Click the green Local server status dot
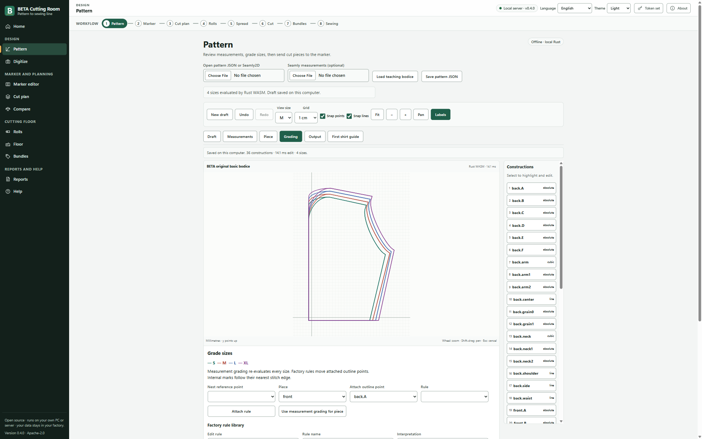 pyautogui.click(x=500, y=8)
